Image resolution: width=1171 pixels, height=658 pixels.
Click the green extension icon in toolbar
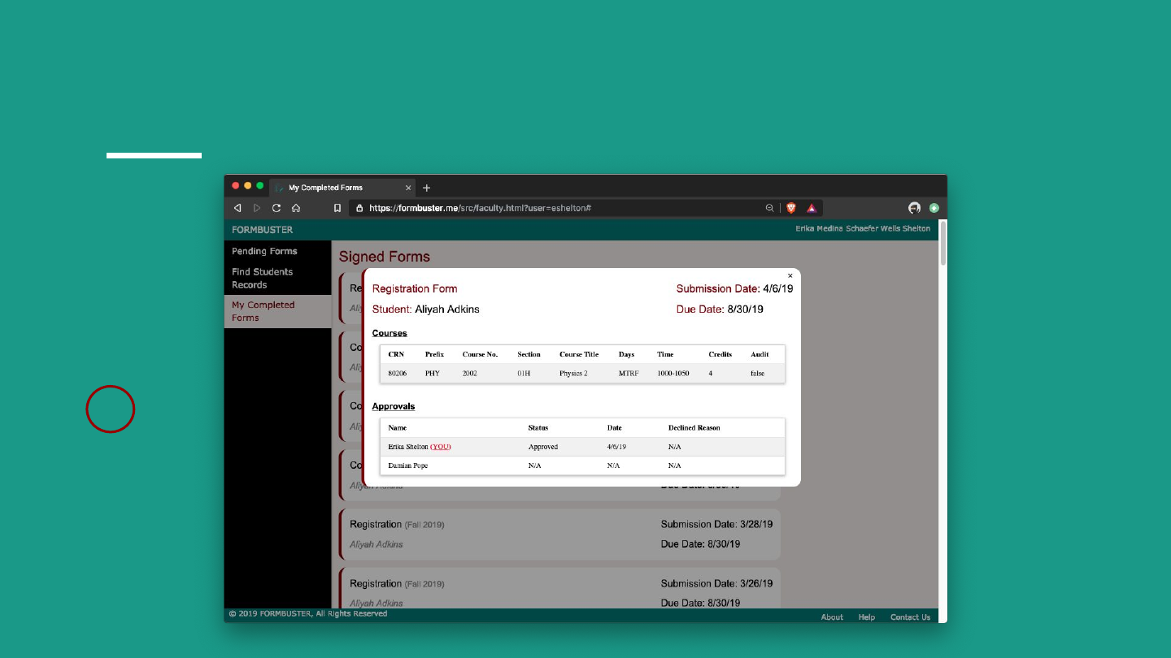(934, 208)
